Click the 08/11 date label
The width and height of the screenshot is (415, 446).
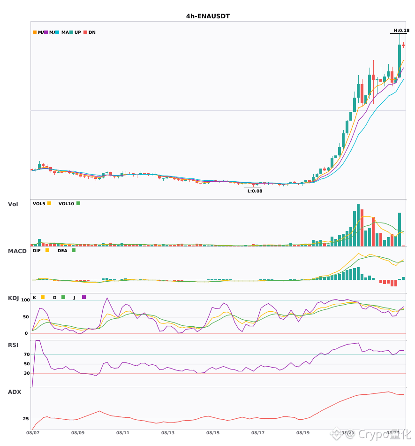[123, 433]
